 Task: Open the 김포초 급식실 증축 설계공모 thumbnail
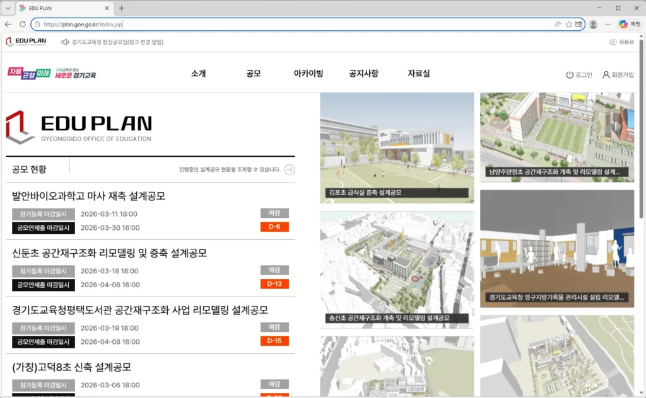[x=396, y=148]
